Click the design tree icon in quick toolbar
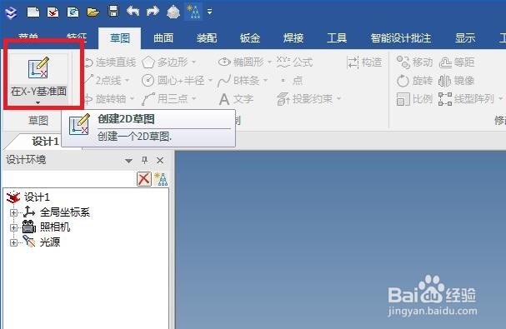Screen dimensions: 506x329 [x=193, y=12]
